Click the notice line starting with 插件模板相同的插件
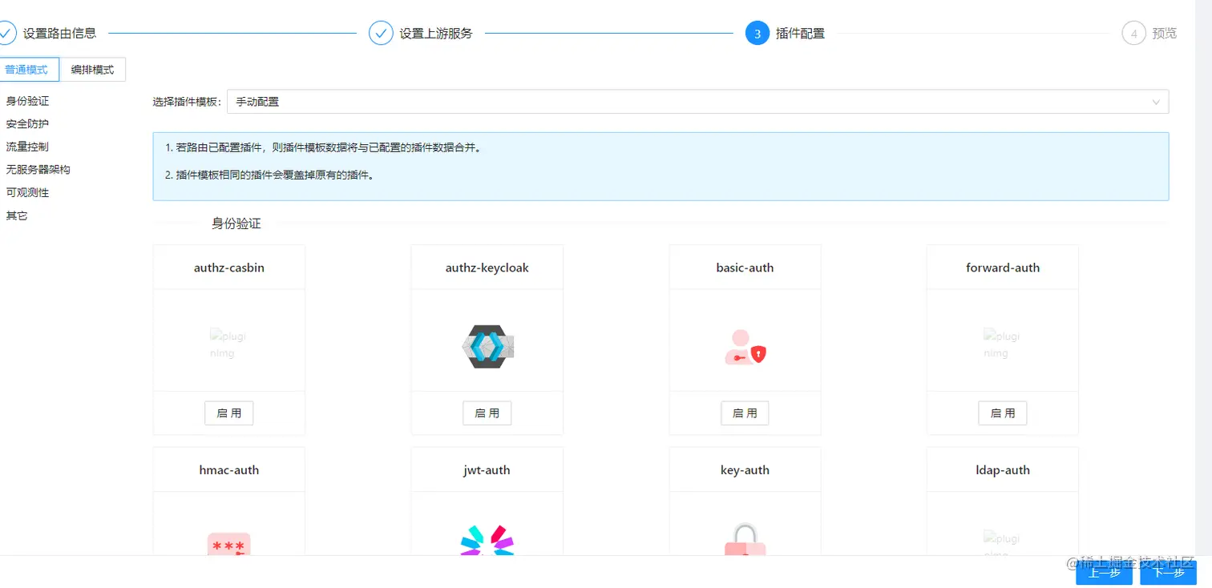The width and height of the screenshot is (1212, 588). tap(269, 174)
